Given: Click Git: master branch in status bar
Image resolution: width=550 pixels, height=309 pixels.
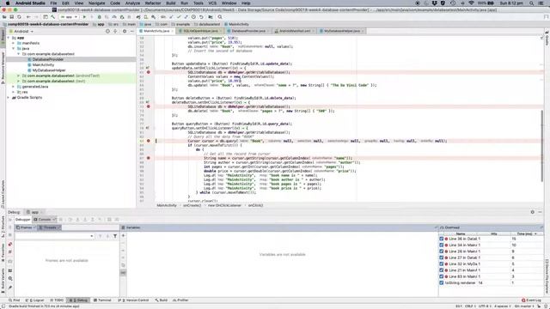Looking at the screenshot, I should [x=524, y=306].
